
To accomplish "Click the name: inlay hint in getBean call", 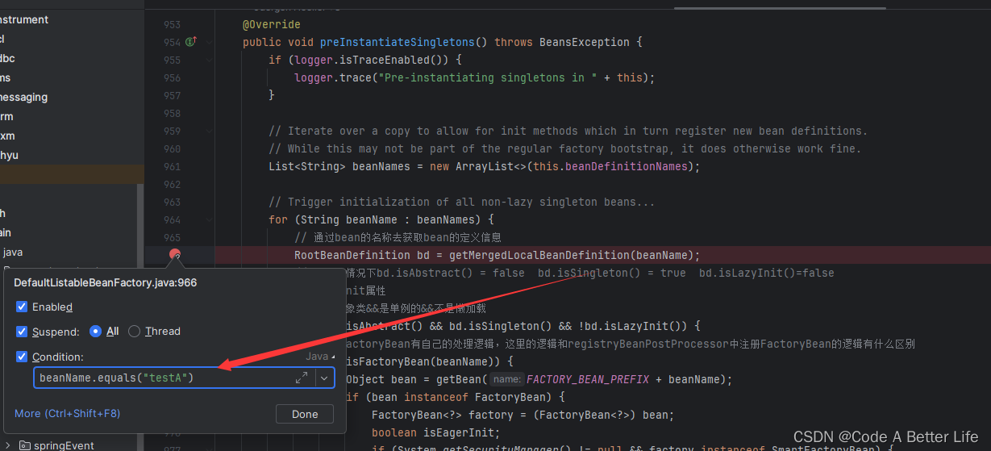I will click(506, 379).
